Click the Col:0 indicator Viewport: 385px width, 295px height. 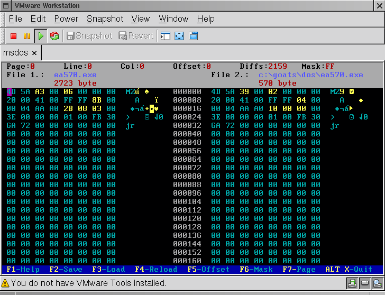coord(132,66)
